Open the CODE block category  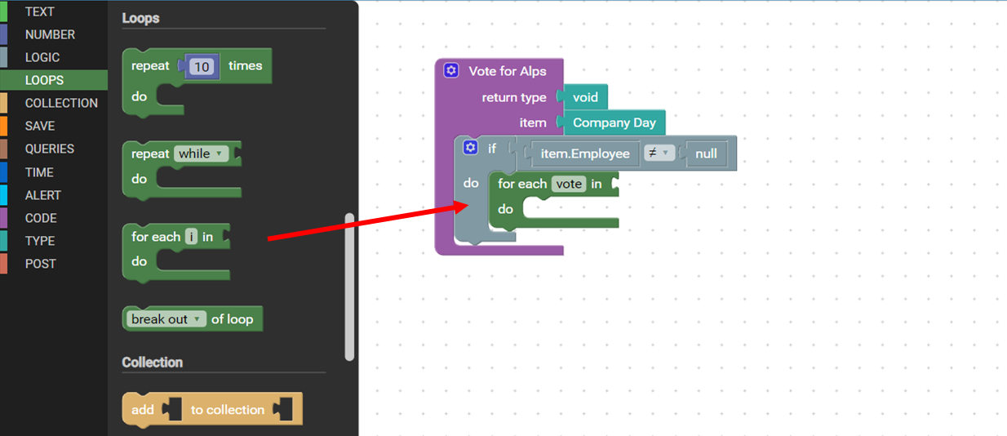(x=53, y=218)
